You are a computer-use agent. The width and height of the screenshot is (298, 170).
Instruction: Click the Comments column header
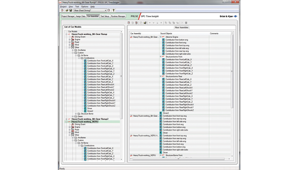[214, 33]
